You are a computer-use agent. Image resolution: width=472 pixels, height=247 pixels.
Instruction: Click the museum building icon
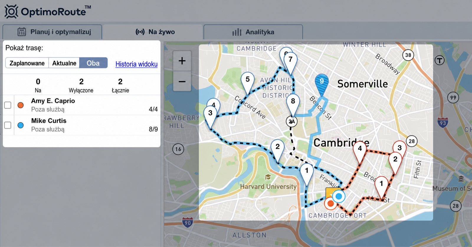pyautogui.click(x=461, y=179)
